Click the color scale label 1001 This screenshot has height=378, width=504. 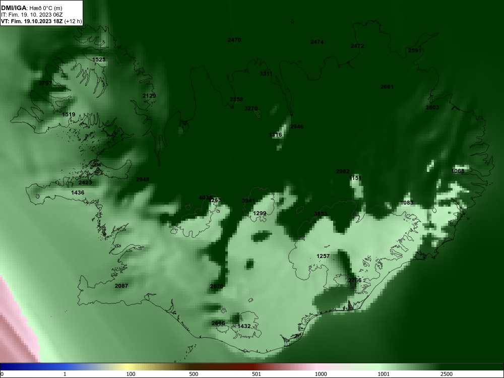384,374
